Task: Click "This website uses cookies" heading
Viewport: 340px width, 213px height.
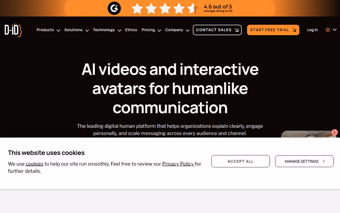Action: click(x=46, y=153)
